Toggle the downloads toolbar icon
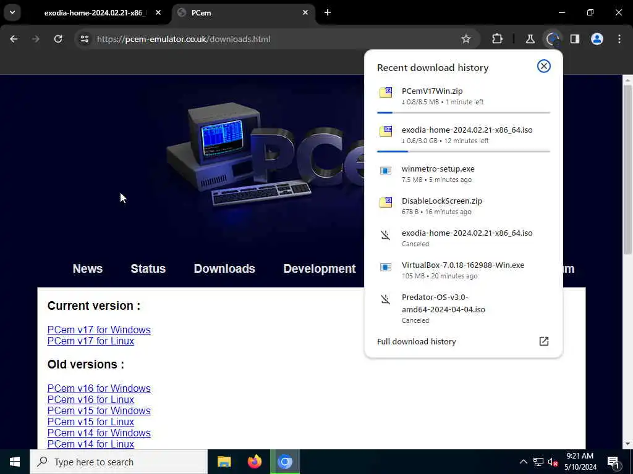 pos(552,39)
